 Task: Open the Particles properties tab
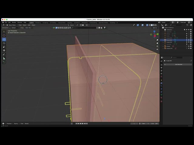[161, 86]
